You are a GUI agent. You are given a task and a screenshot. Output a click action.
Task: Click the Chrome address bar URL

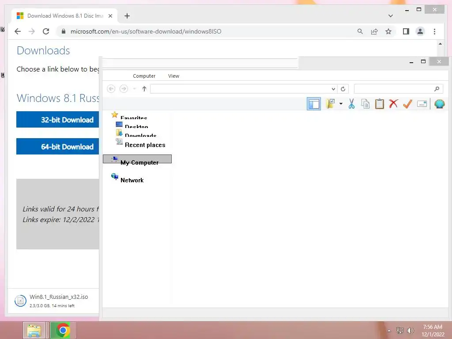click(x=146, y=31)
